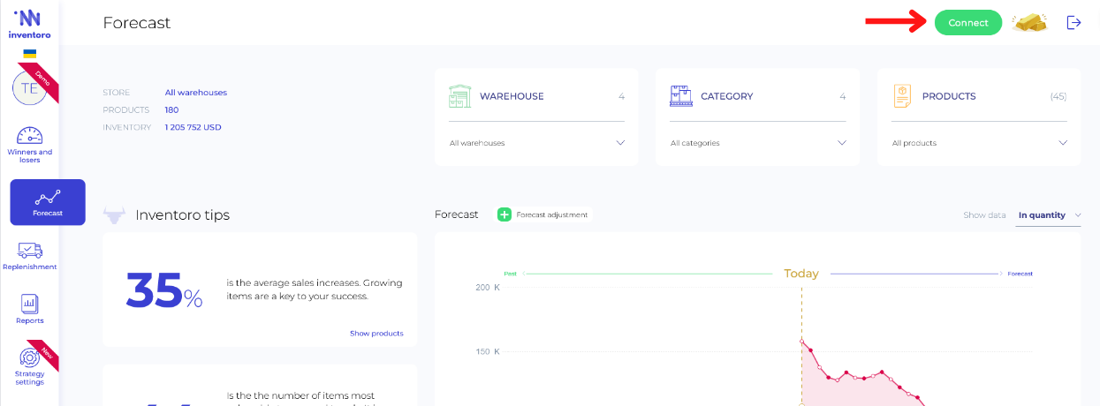This screenshot has width=1100, height=406.
Task: Click the Inventoro logo icon
Action: (x=29, y=18)
